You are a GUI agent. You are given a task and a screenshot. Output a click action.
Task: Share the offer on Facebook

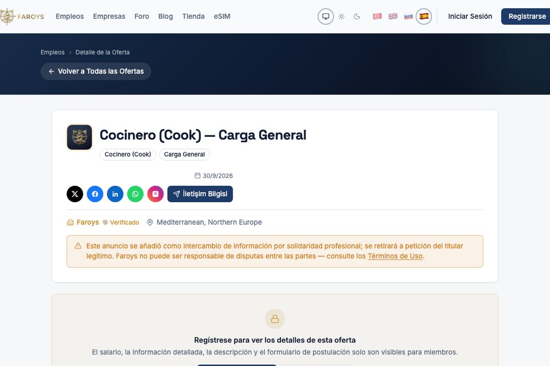[95, 194]
